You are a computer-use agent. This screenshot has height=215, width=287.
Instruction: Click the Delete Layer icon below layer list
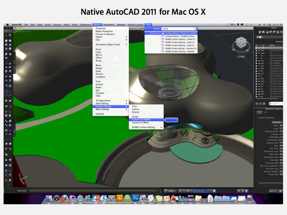tap(259, 103)
